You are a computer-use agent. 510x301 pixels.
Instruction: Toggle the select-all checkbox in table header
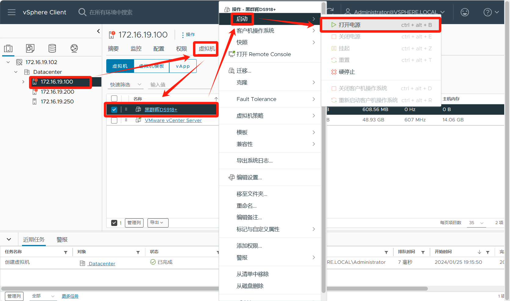tap(114, 99)
